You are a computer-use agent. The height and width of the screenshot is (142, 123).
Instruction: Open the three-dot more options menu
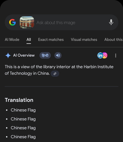[116, 55]
